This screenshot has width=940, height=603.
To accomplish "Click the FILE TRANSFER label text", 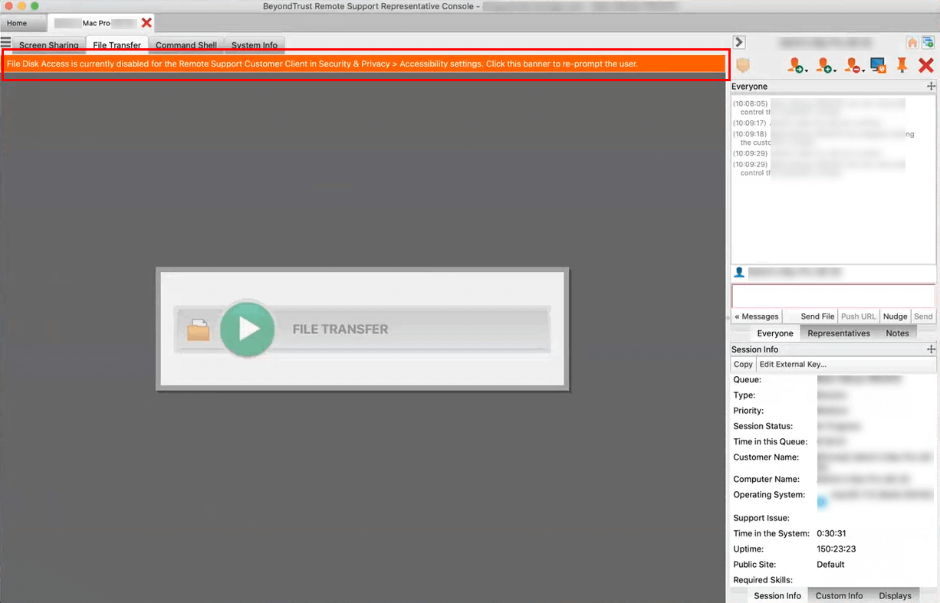I will [x=340, y=329].
